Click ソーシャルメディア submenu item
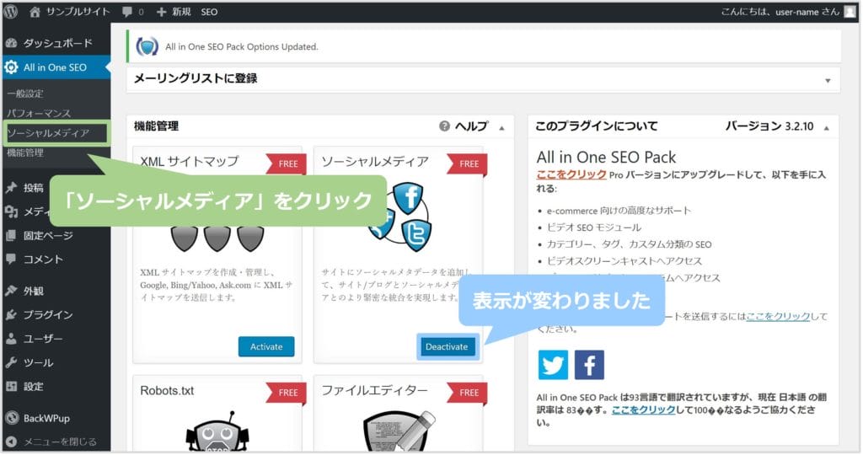 point(48,133)
